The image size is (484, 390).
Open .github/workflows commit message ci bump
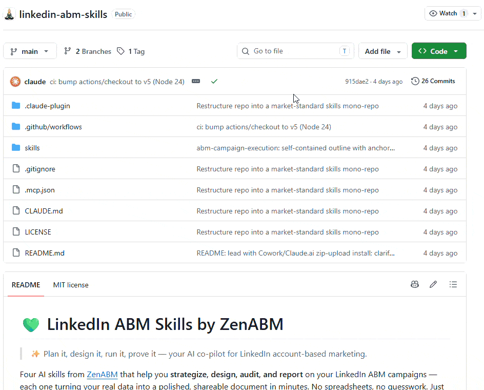(264, 127)
